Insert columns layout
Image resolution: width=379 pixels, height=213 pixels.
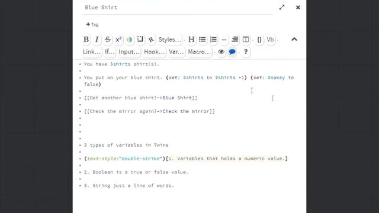(x=246, y=40)
